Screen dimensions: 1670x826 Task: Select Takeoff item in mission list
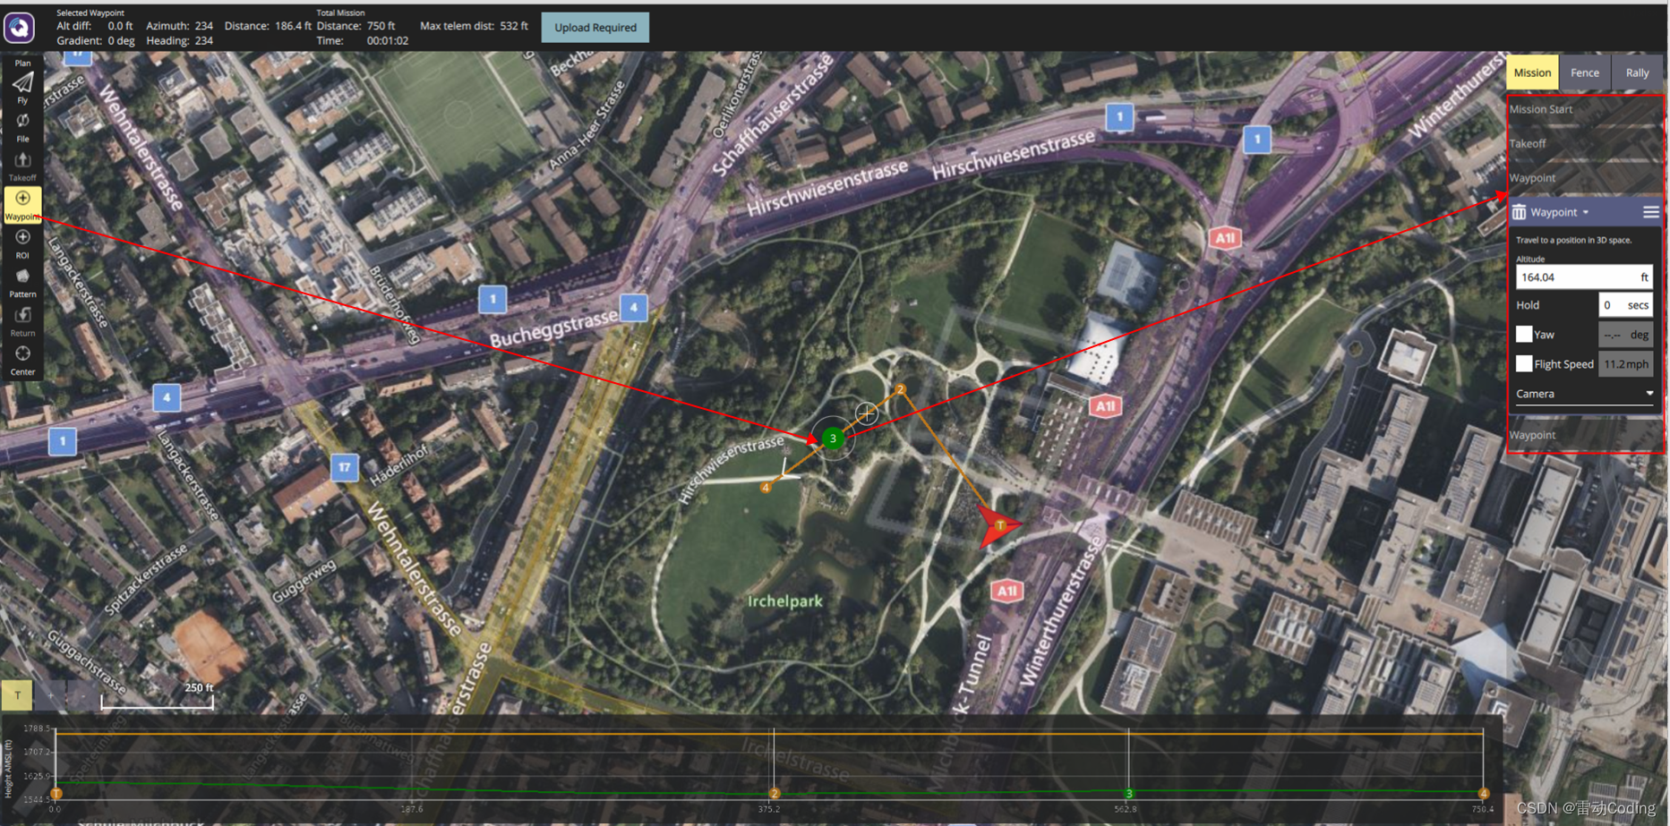(x=1584, y=143)
